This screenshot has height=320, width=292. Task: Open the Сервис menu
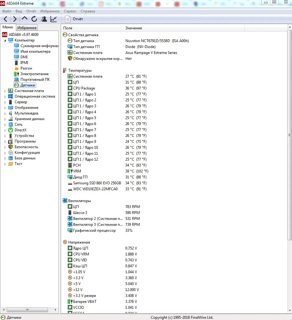pos(70,11)
